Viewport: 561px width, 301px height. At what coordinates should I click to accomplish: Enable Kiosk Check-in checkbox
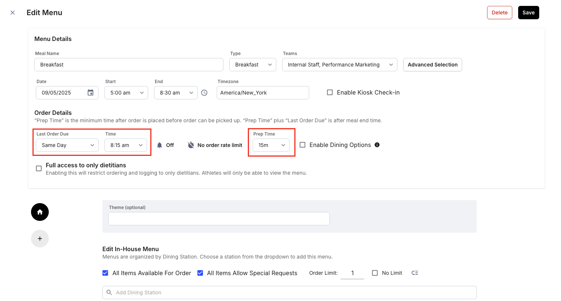point(330,92)
